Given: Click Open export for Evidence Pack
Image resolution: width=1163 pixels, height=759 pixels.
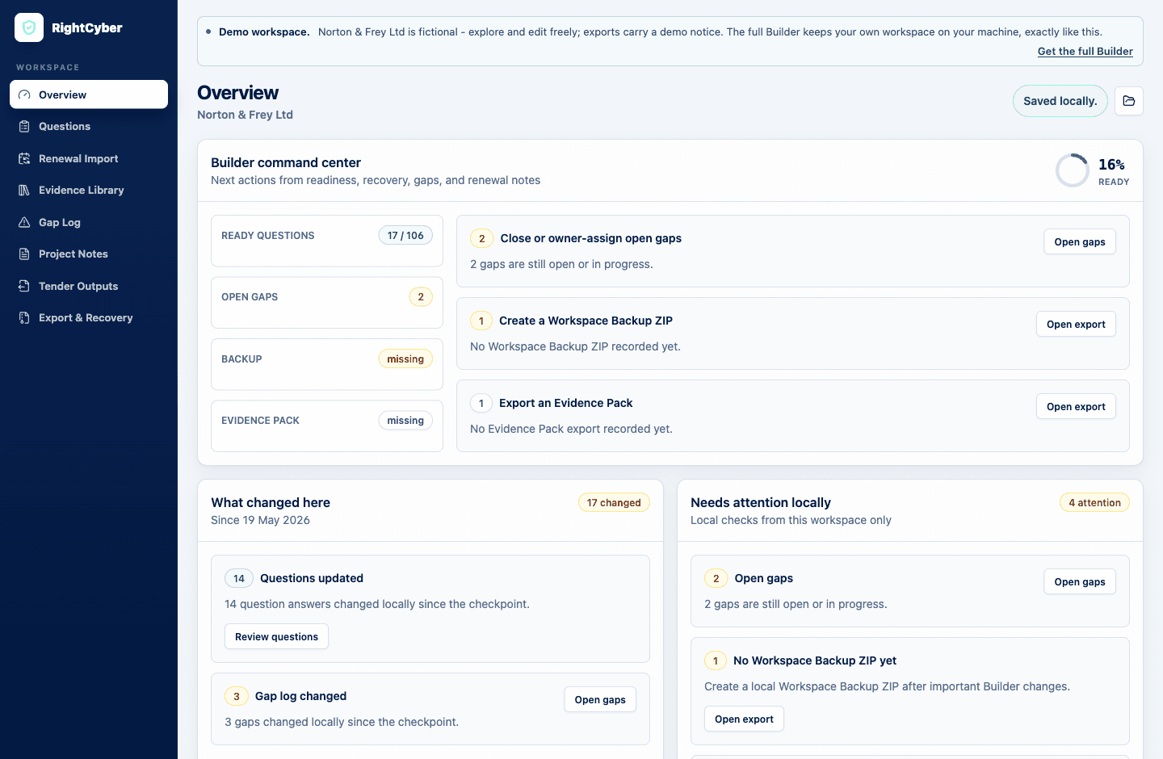Looking at the screenshot, I should click(1076, 407).
